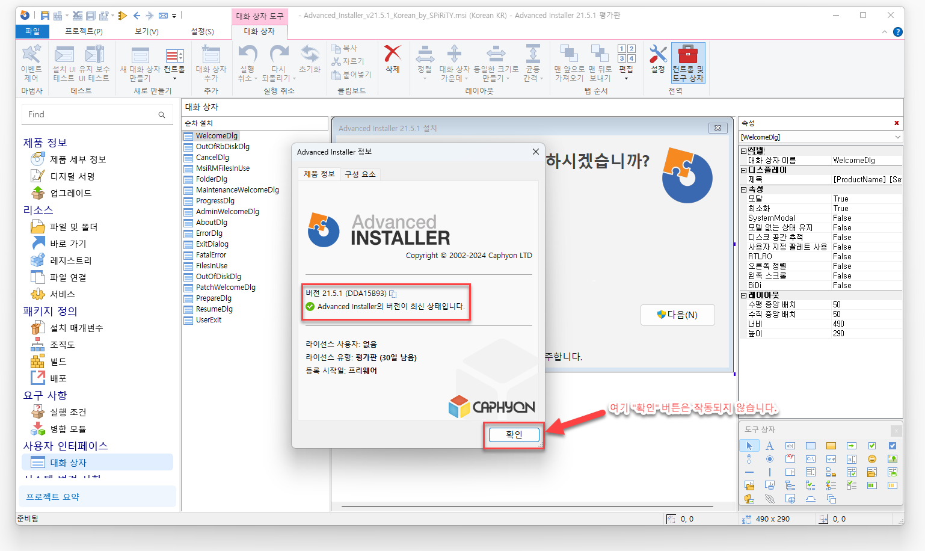The width and height of the screenshot is (925, 551).
Task: Open the 파일 menu
Action: (32, 31)
